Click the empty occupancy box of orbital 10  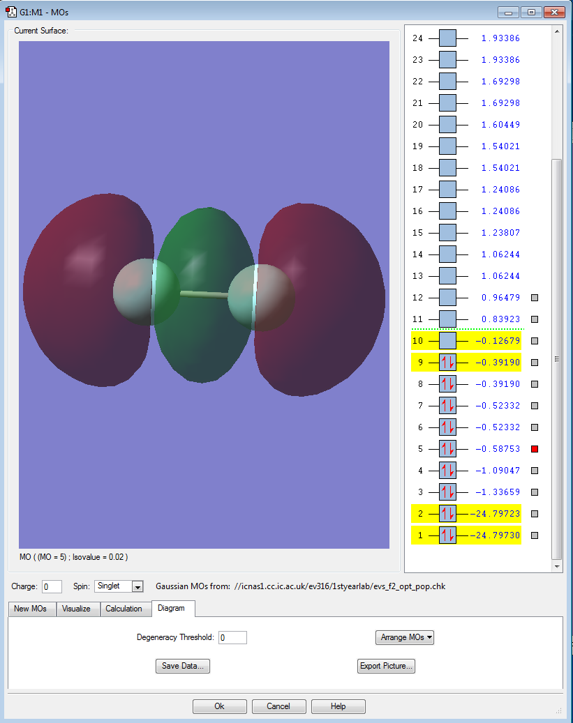pos(447,341)
